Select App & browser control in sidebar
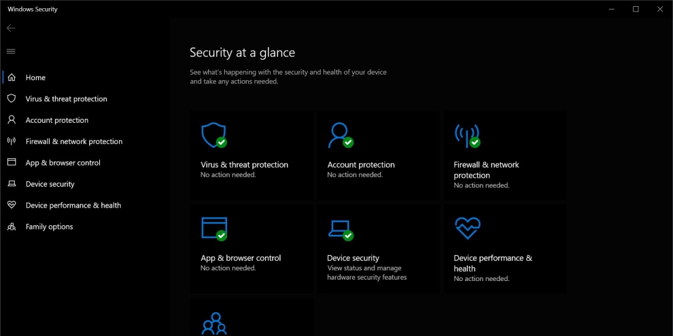 (63, 163)
